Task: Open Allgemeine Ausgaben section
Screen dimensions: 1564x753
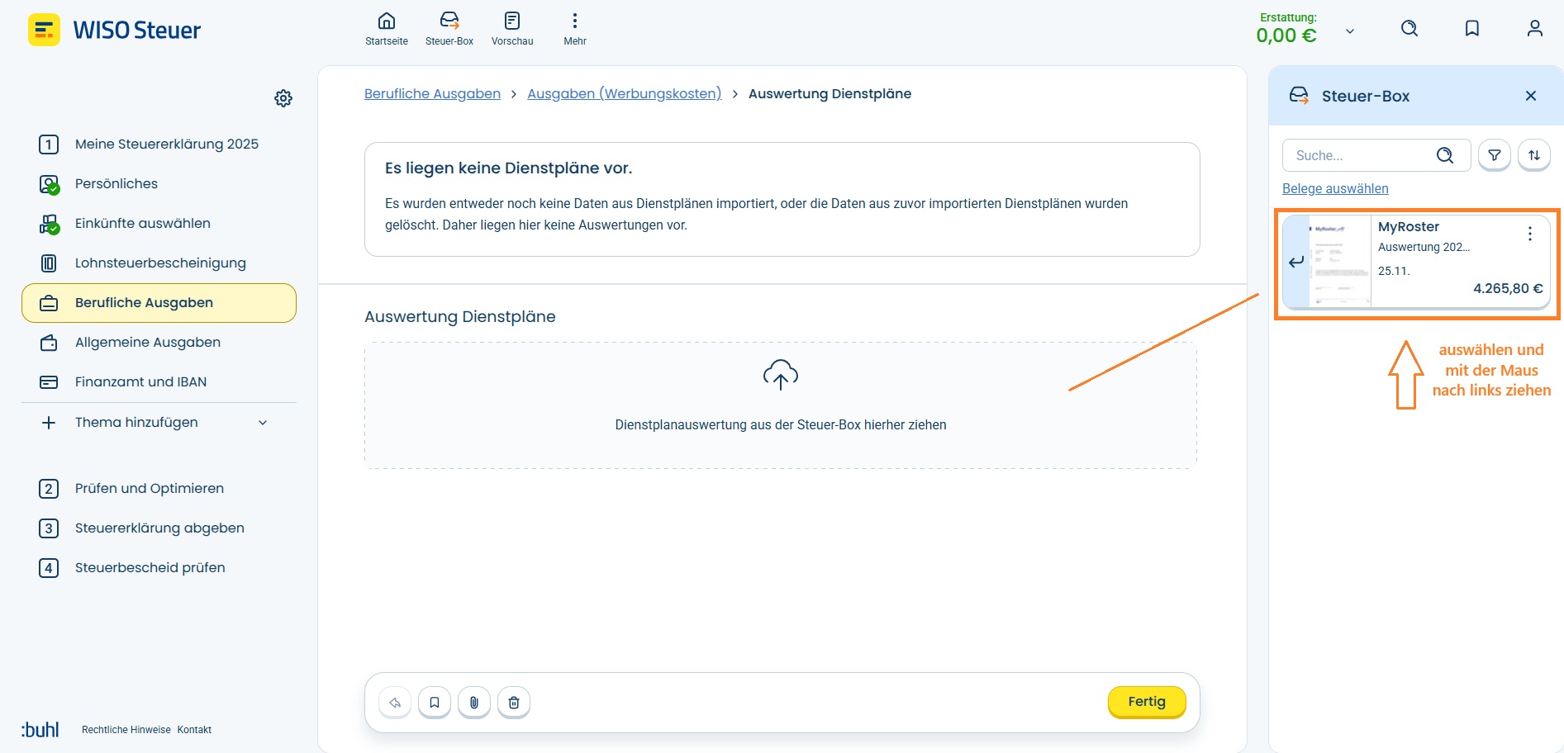Action: [159, 343]
